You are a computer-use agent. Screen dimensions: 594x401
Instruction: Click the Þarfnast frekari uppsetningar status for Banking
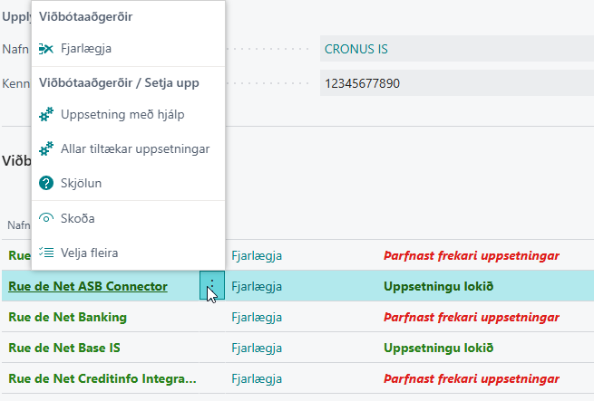[472, 317]
